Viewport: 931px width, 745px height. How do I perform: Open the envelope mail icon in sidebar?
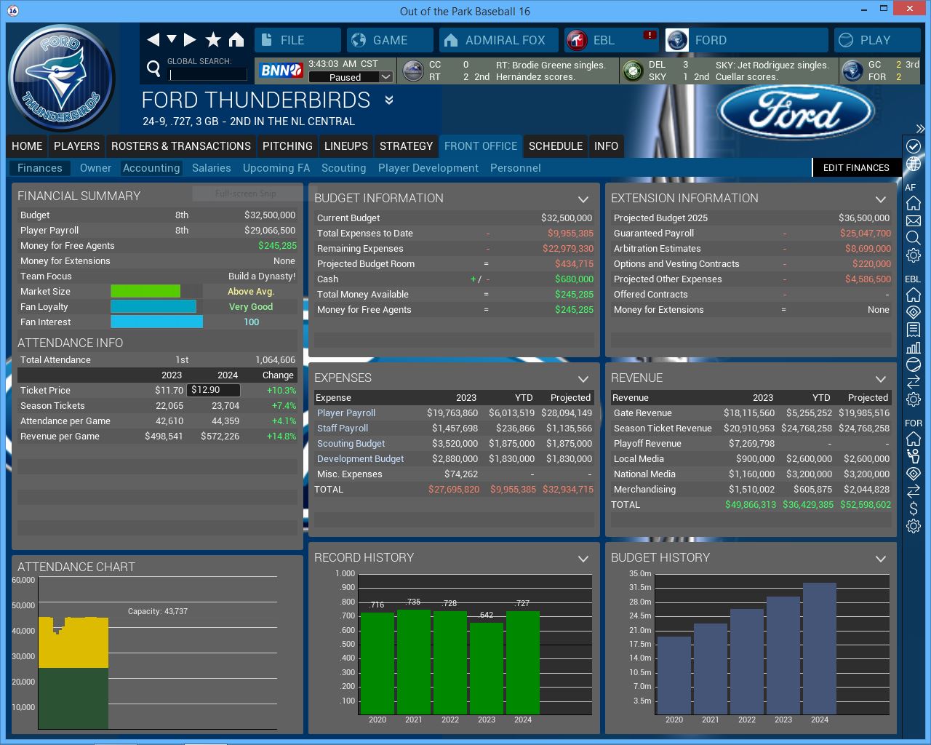pyautogui.click(x=914, y=220)
